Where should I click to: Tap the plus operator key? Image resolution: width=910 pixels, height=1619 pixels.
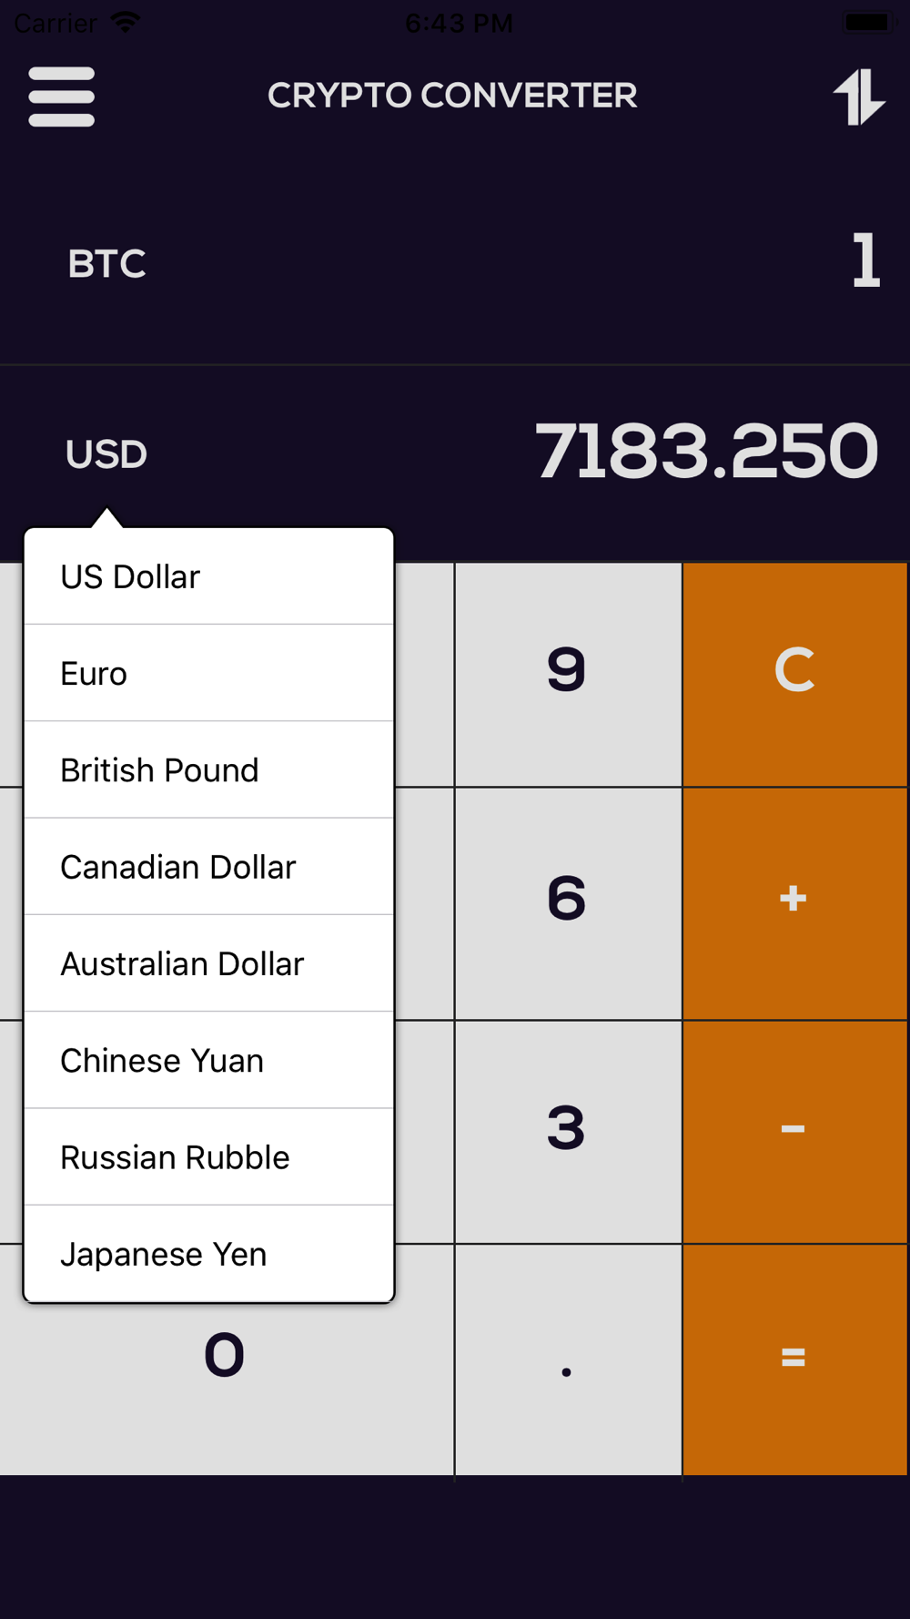pos(794,903)
